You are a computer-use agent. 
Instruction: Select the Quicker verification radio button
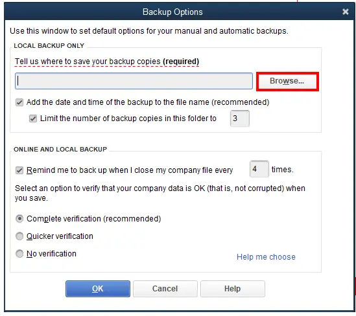point(19,236)
